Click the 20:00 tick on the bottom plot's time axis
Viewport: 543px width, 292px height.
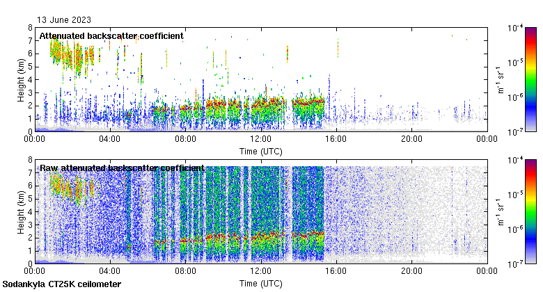tap(411, 271)
